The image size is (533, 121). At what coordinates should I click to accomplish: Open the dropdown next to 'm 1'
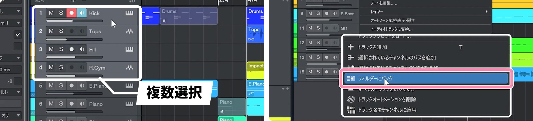coord(18,23)
